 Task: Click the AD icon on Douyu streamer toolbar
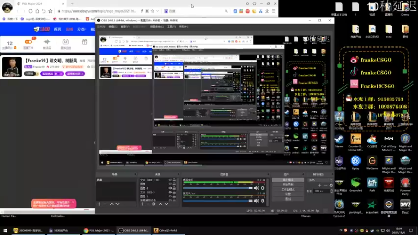[x=66, y=42]
